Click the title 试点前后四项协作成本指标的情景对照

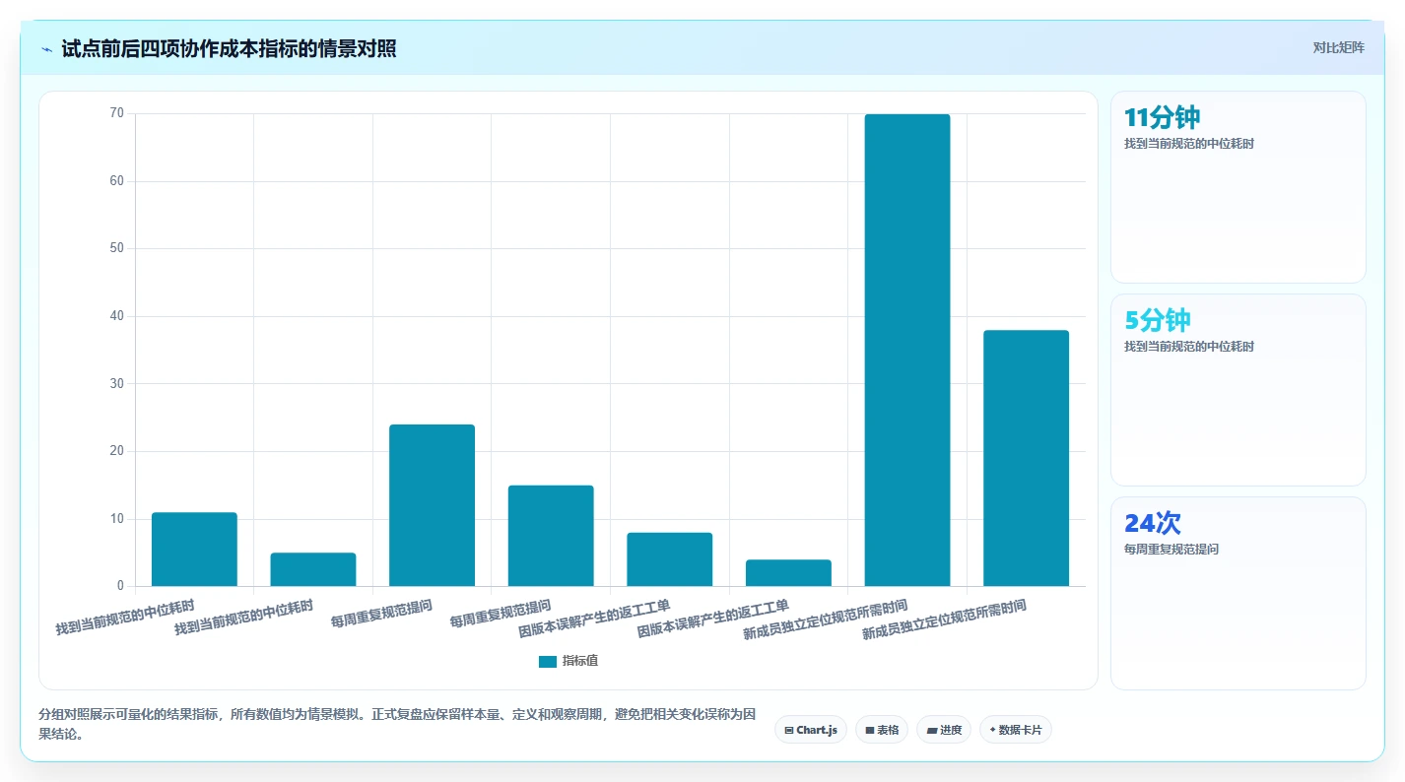click(x=229, y=48)
